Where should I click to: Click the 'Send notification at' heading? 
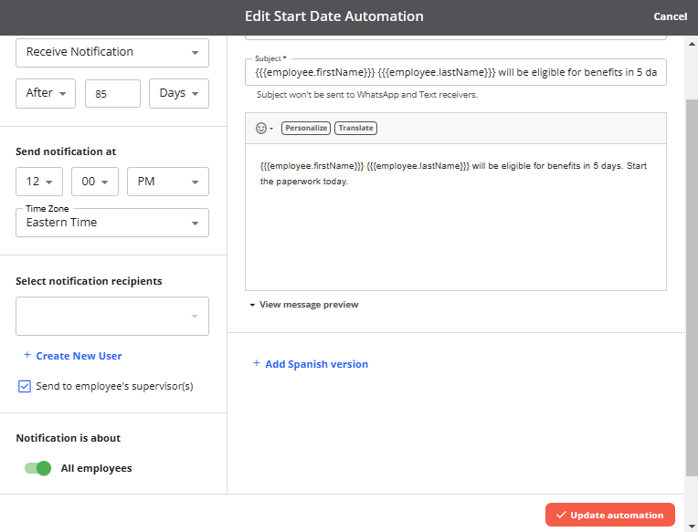tap(66, 151)
